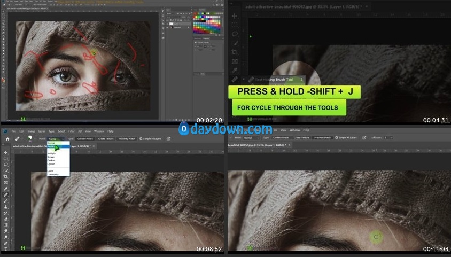The width and height of the screenshot is (451, 257).
Task: Click Content-Aware button in 00:08:52 frame
Action: [x=85, y=139]
